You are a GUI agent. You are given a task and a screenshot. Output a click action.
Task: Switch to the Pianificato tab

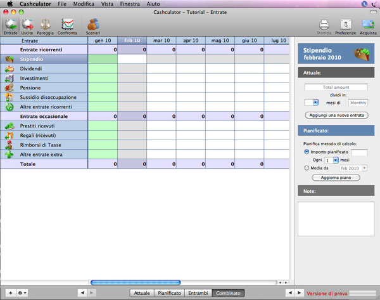[x=169, y=293]
